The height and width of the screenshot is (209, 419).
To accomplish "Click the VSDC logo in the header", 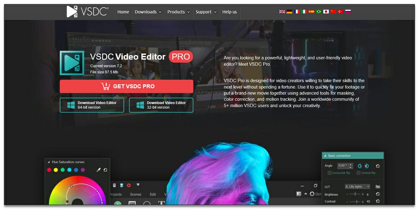I will 88,12.
